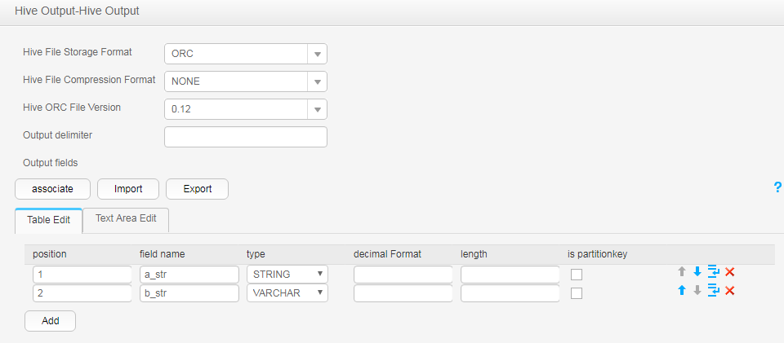Delete the a_str row with red X

click(729, 271)
